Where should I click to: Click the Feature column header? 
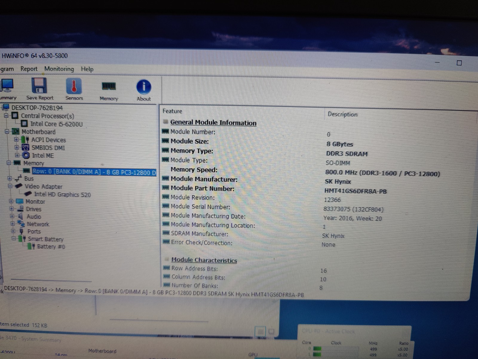click(172, 111)
